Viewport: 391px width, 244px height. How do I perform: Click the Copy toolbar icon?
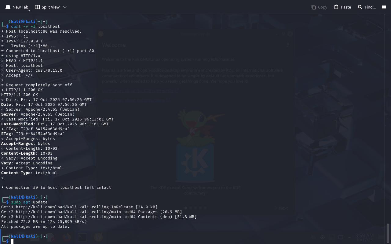click(x=319, y=7)
